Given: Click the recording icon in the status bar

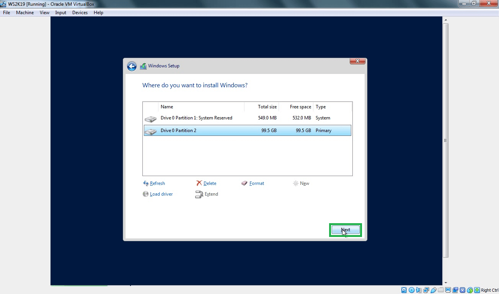Looking at the screenshot, I should coord(455,290).
